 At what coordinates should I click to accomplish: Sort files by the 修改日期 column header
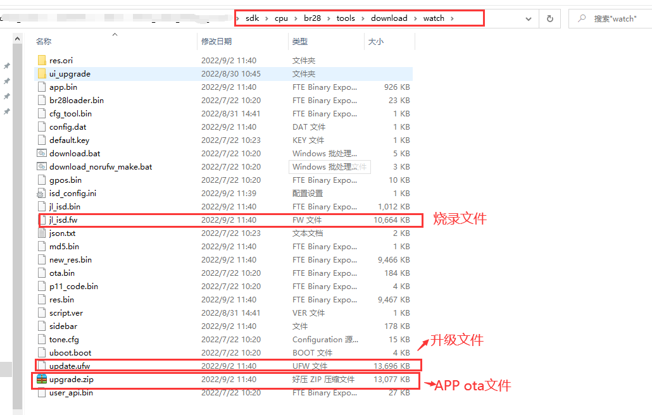216,42
